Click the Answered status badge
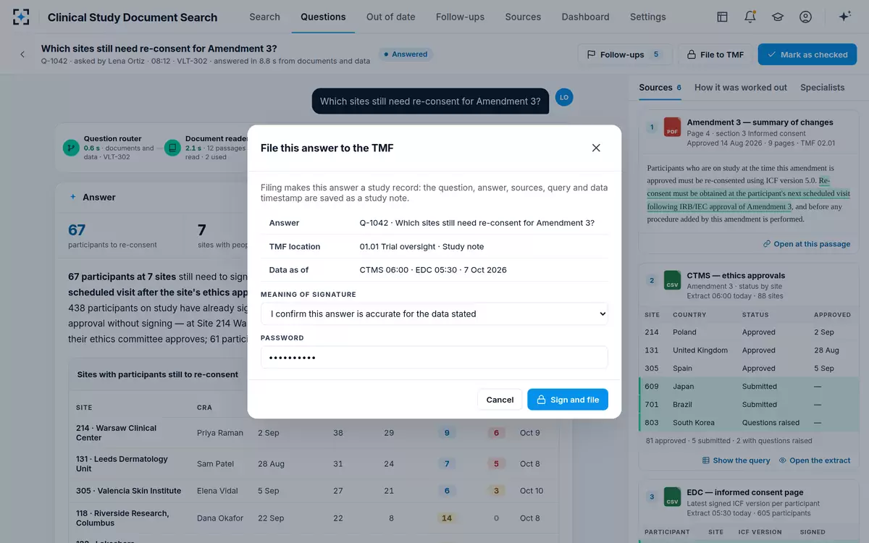 pos(406,54)
